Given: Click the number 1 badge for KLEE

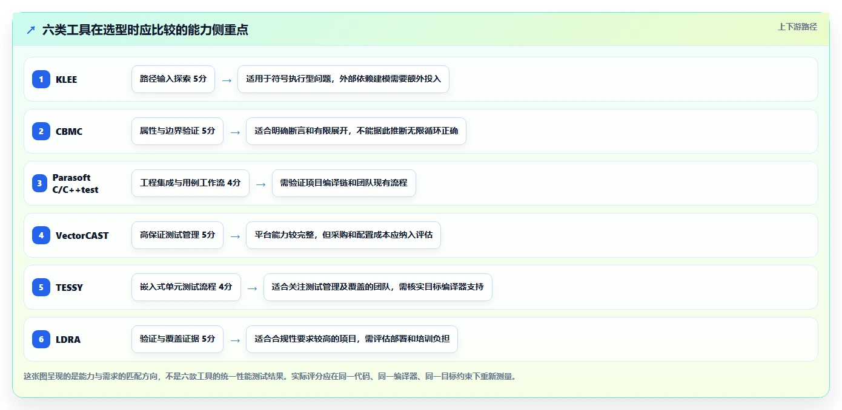Looking at the screenshot, I should [x=41, y=79].
